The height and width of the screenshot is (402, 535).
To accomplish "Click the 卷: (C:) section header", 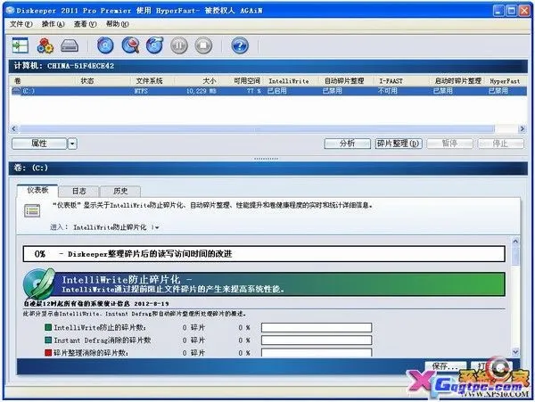I will 268,168.
